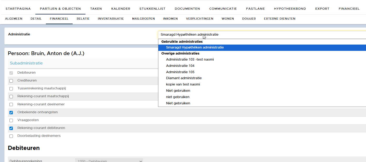Screen dimensions: 366x162
Task: Tick the Crediteuren checkbox
Action: tap(11, 81)
